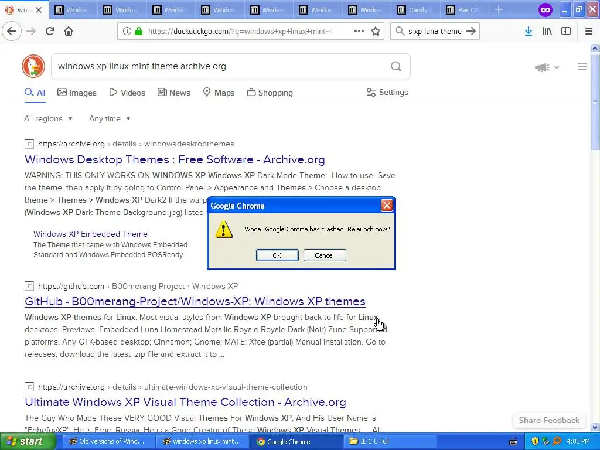
Task: Click the 4:02 PM taskbar clock
Action: pos(578,442)
